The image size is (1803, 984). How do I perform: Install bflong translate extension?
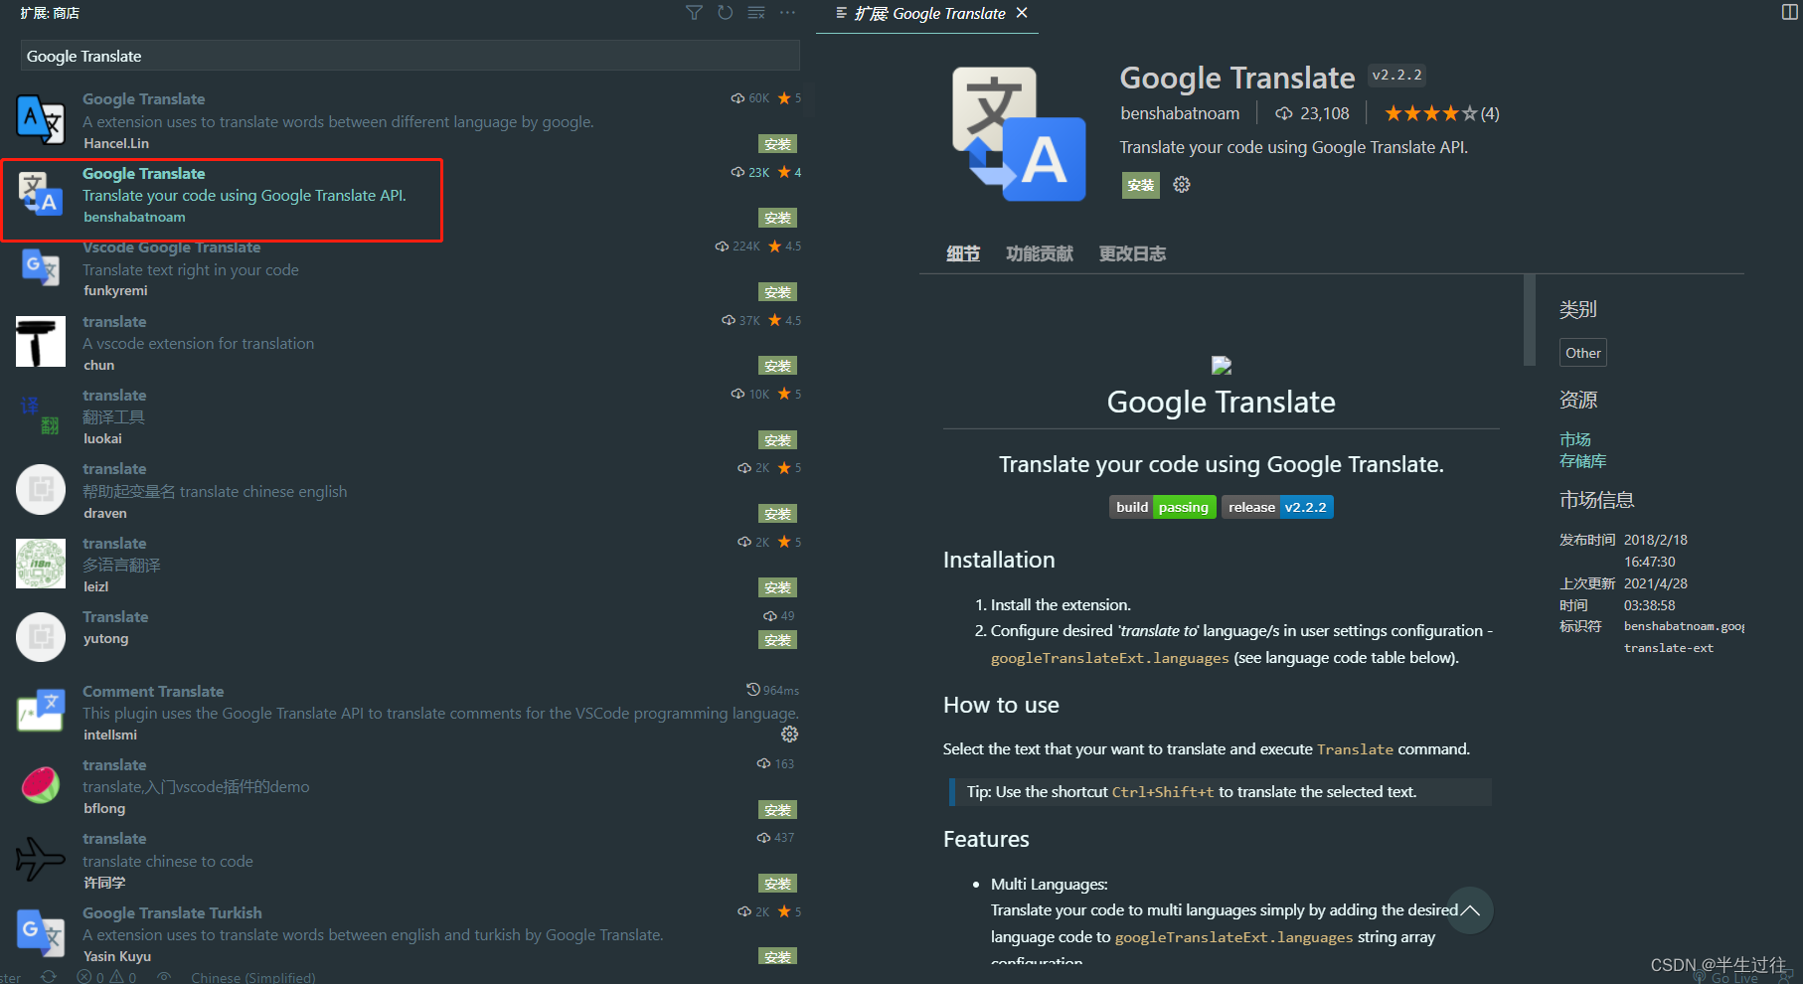(777, 810)
